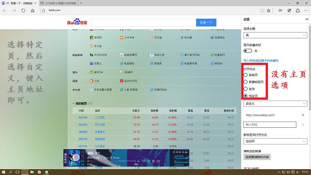Open taskbar search

coord(11,172)
